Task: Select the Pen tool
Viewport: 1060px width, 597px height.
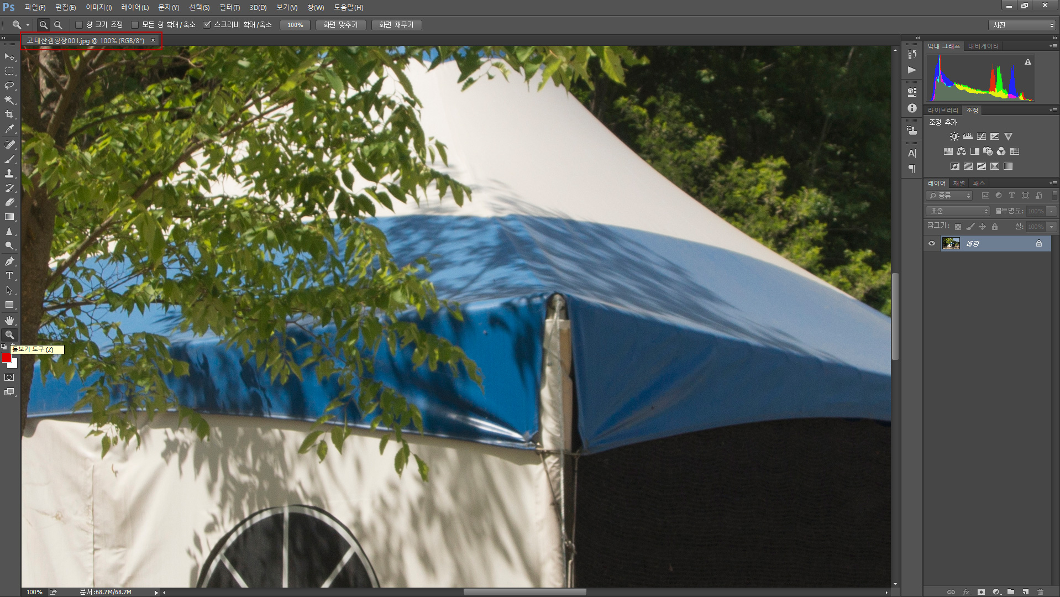Action: (9, 261)
